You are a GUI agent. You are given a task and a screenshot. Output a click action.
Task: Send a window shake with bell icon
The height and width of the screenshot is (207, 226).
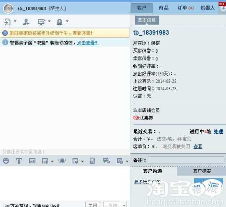coord(62,161)
